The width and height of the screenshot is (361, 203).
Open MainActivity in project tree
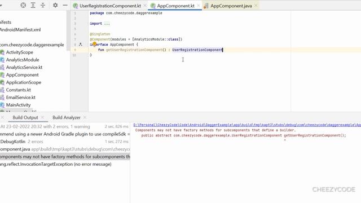[18, 105]
